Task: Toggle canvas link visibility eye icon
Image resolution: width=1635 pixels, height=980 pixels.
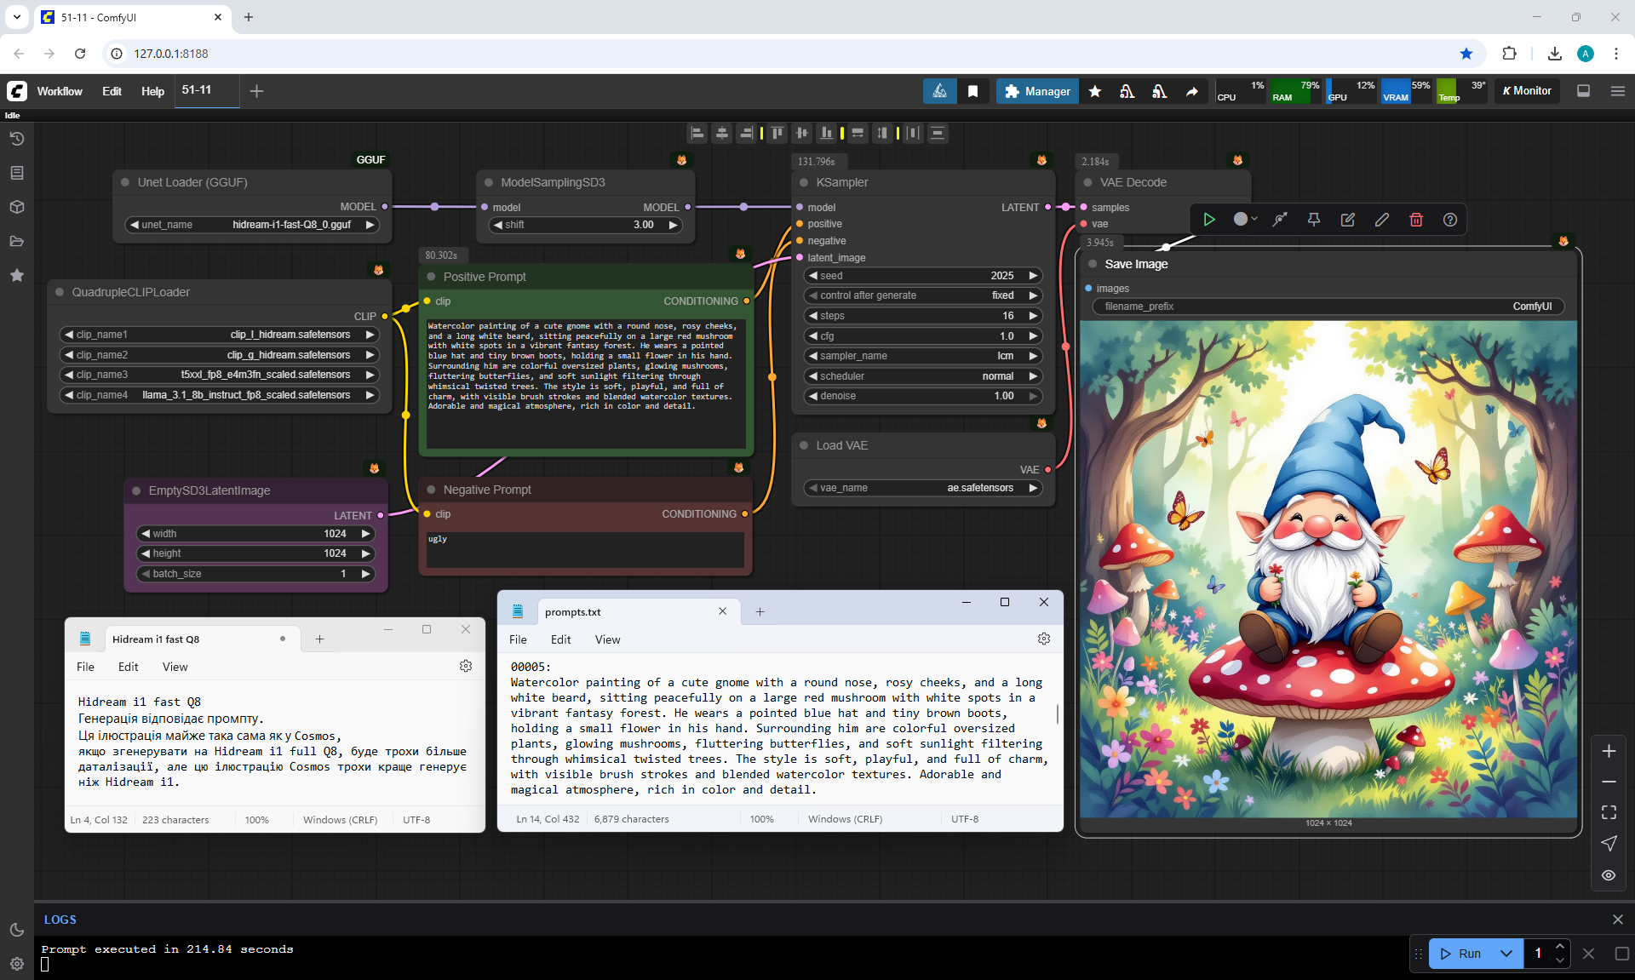Action: 1609,875
